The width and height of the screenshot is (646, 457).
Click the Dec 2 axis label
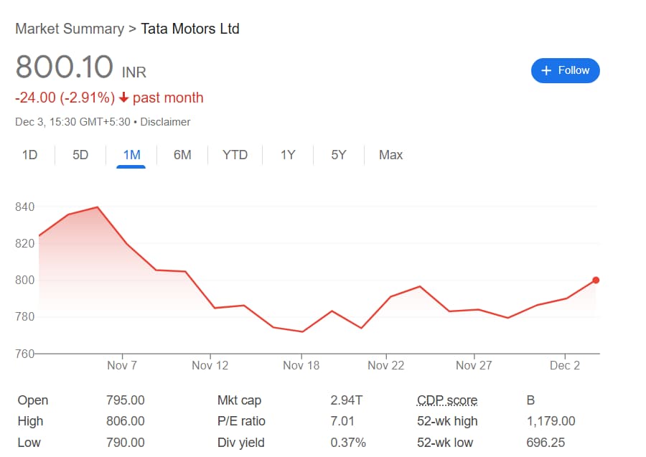click(565, 365)
